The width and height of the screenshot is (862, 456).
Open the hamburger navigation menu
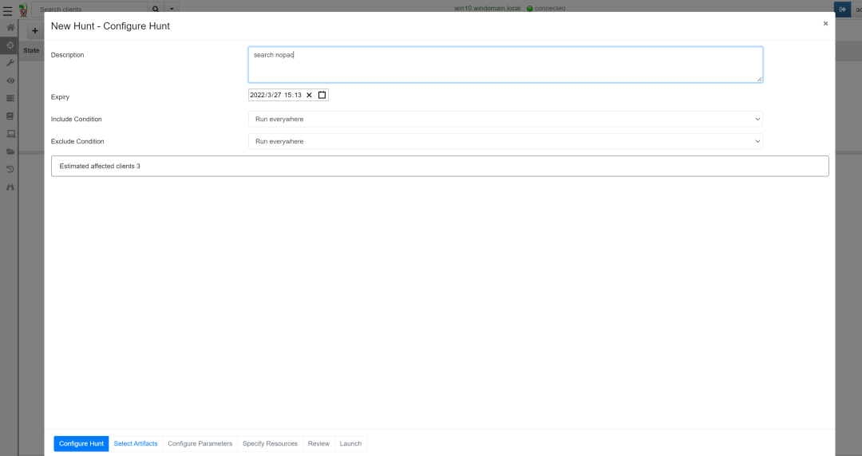point(8,10)
